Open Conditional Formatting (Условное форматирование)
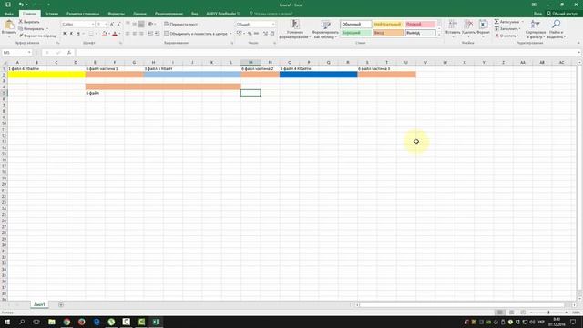Image resolution: width=583 pixels, height=328 pixels. point(295,29)
